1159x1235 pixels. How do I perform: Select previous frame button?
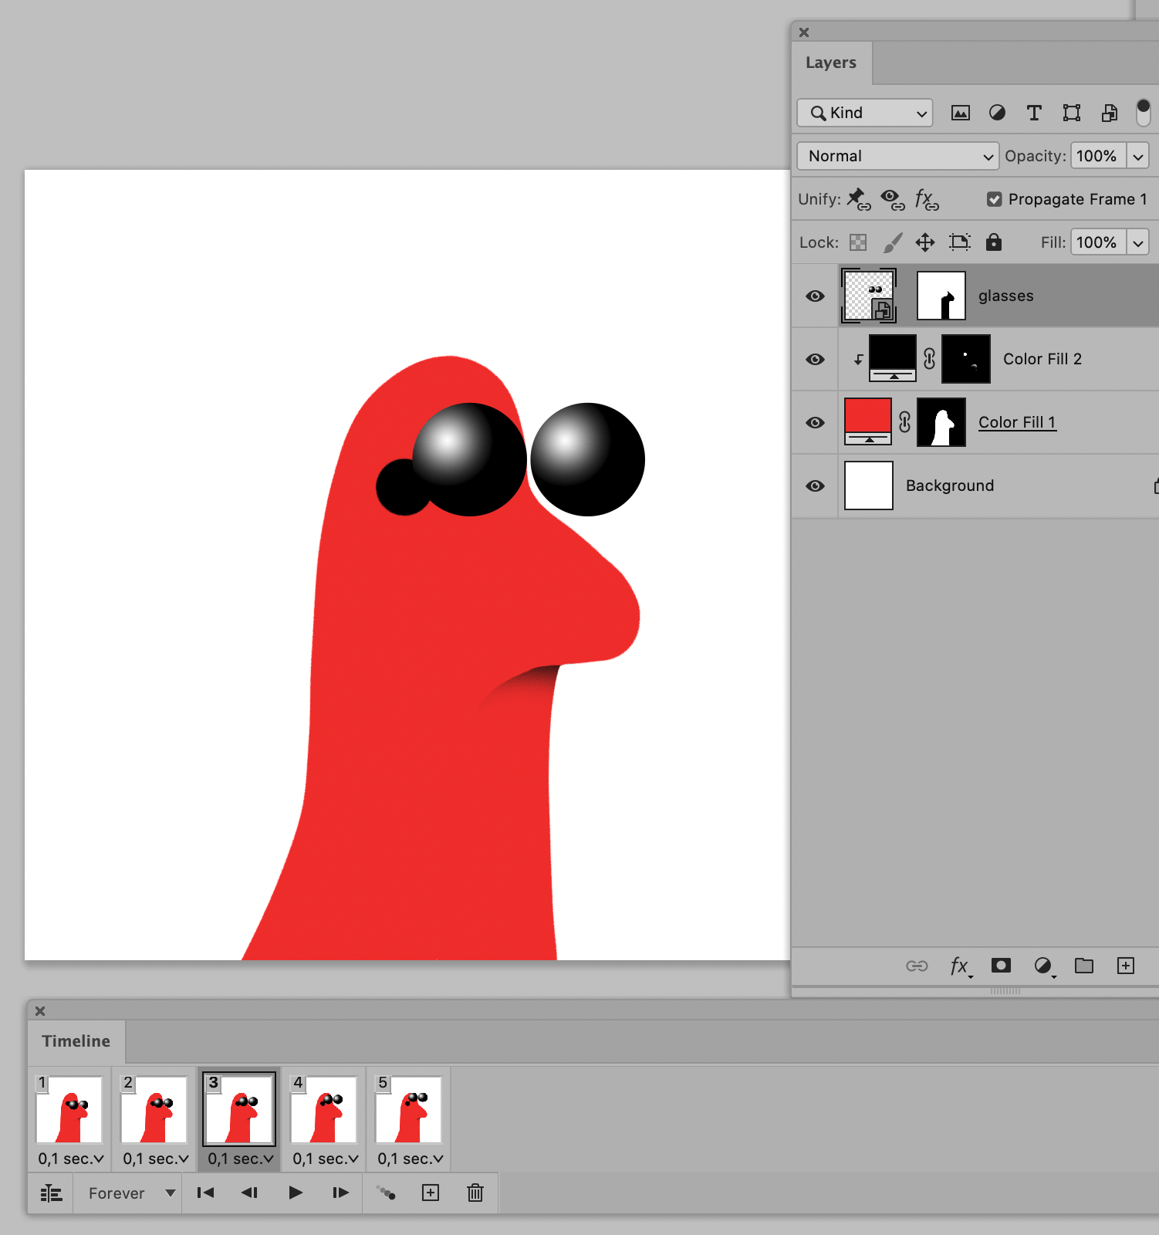click(x=249, y=1193)
